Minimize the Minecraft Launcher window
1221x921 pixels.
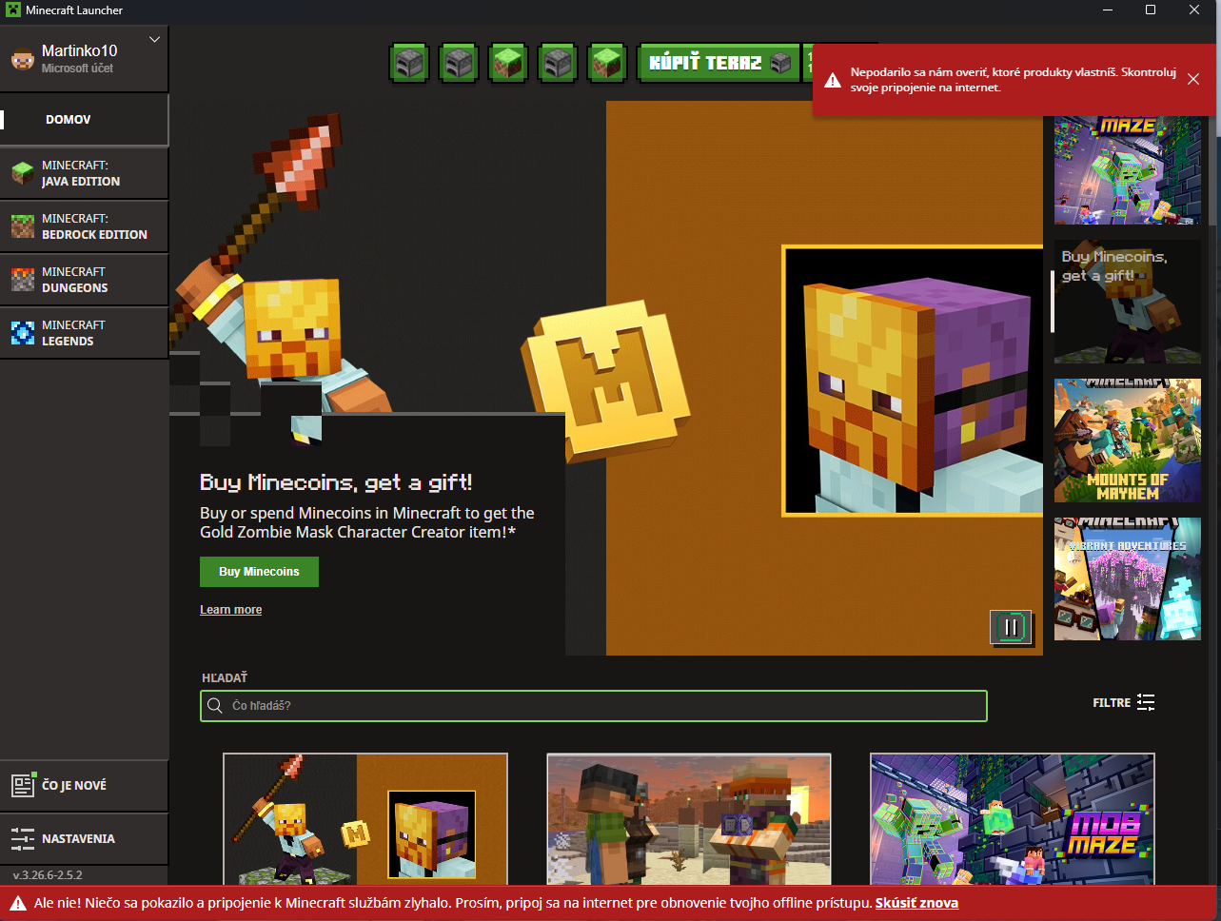pyautogui.click(x=1107, y=10)
